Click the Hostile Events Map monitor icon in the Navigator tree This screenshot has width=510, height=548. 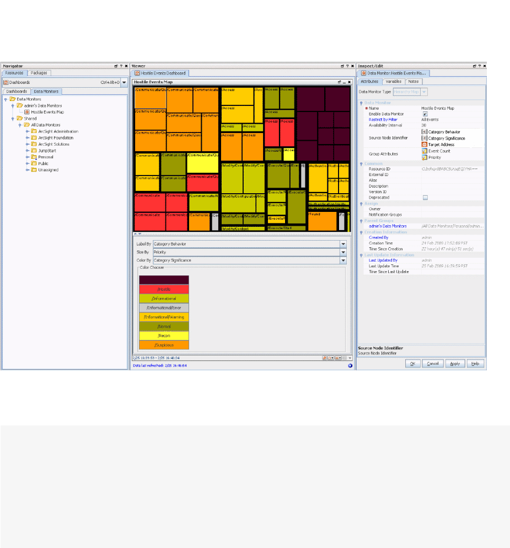click(x=27, y=112)
